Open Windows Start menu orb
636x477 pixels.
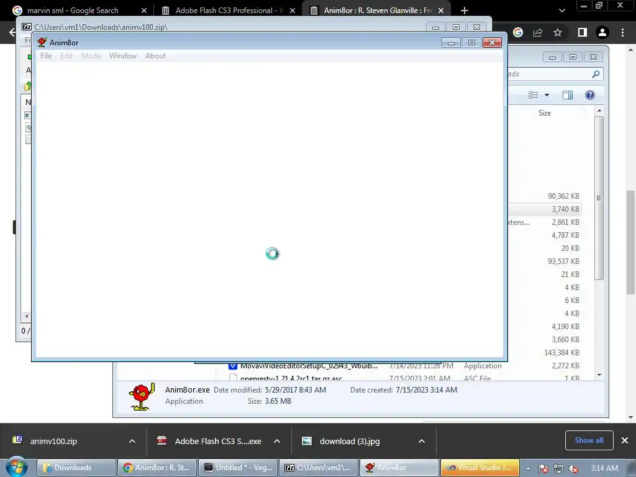pyautogui.click(x=16, y=467)
